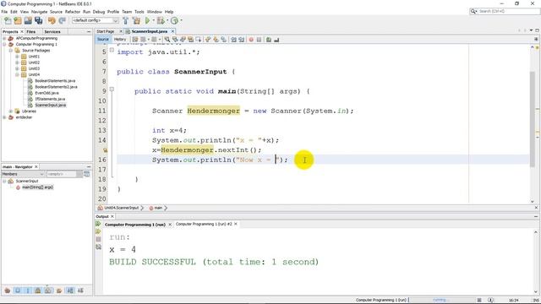
Task: Expand the Unit01 package node
Action: pos(17,57)
